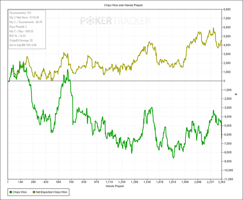The image size is (243, 200).
Task: Click the 8,000 y-axis tick label
Action: (227, 9)
